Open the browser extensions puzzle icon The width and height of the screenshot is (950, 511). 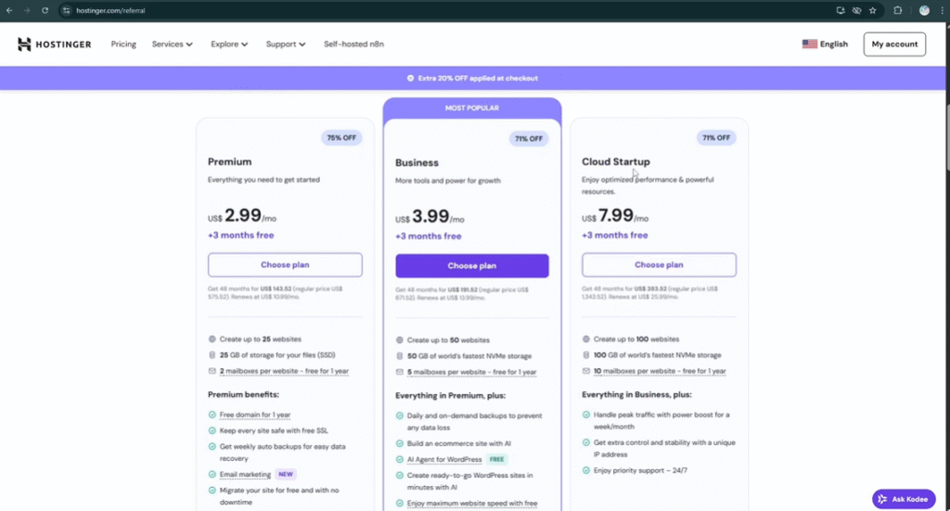pos(897,10)
